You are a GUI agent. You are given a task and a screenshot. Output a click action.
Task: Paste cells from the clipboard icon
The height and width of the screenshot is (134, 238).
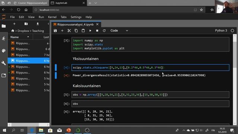[83, 31]
